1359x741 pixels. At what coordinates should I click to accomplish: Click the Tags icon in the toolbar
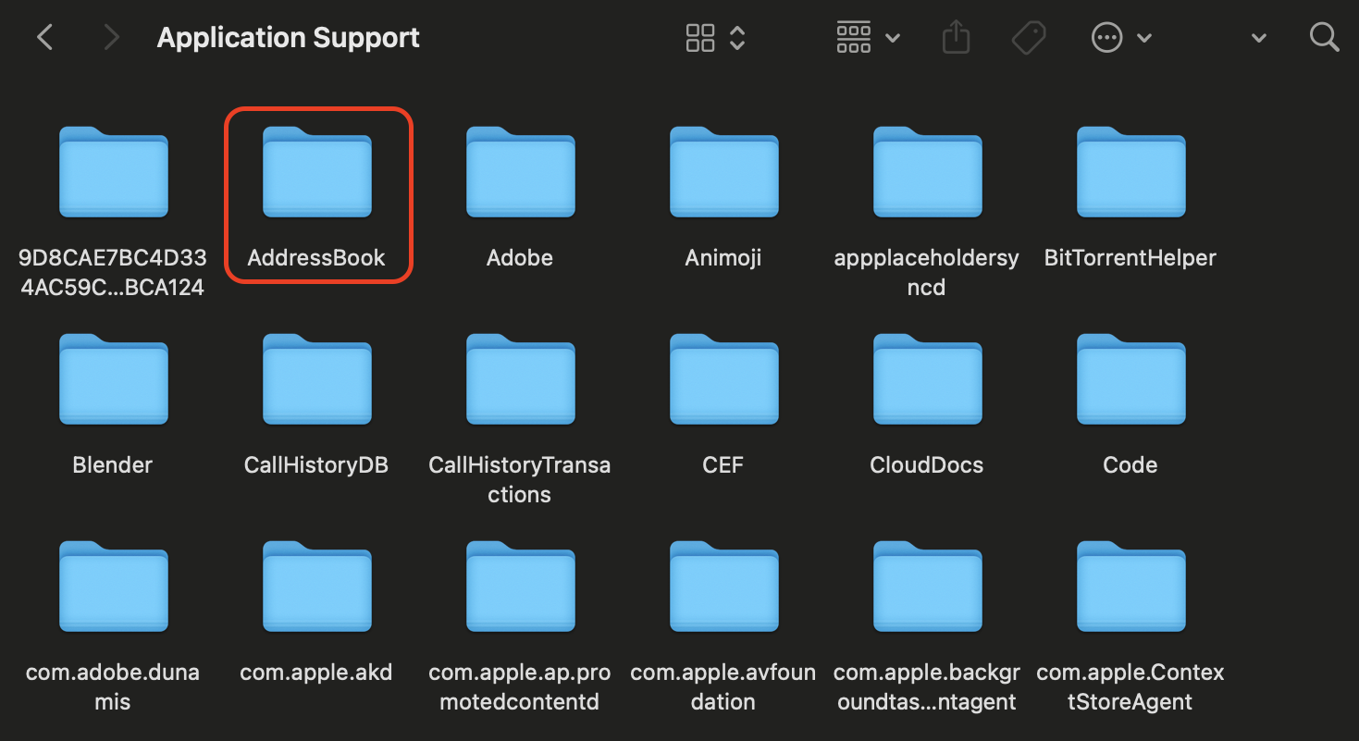[1027, 37]
